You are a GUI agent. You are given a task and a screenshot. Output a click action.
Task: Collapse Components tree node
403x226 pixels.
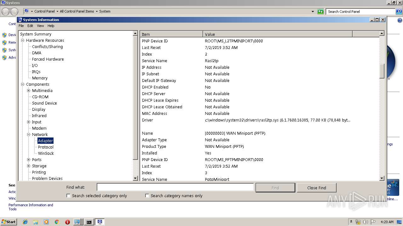click(23, 84)
